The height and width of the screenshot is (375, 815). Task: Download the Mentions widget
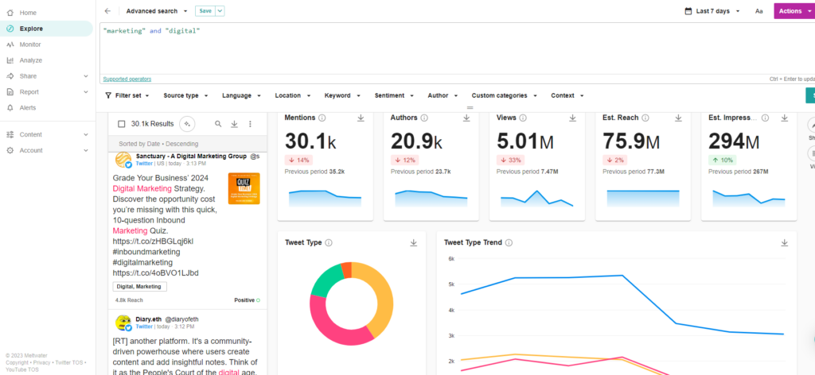pos(361,118)
